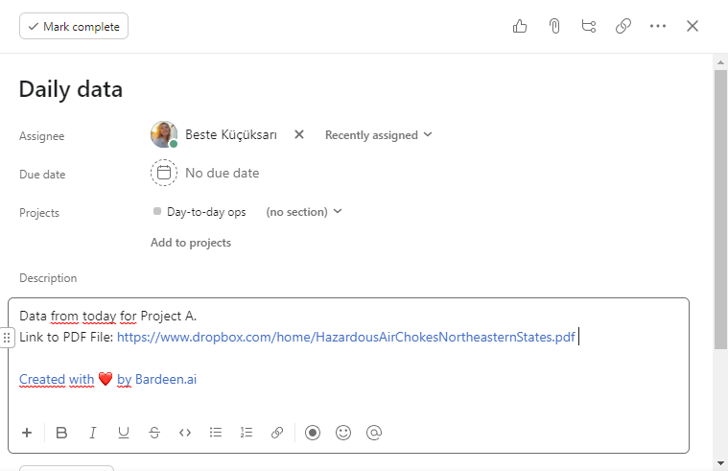728x471 pixels.
Task: Click the scrollbar up arrow
Action: 720,61
